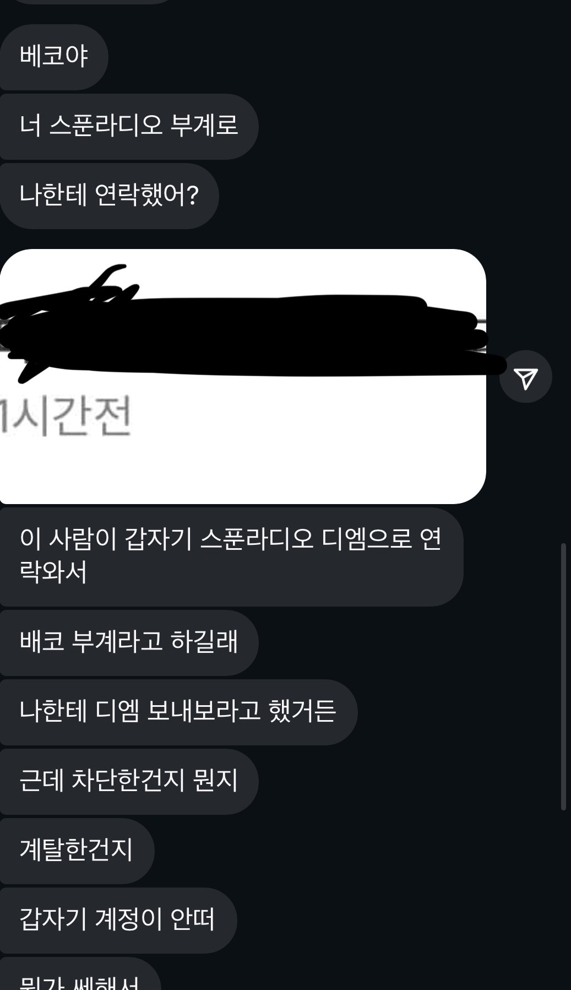571x990 pixels.
Task: Tap the '갑자기 계정이 안떠' message
Action: (118, 920)
